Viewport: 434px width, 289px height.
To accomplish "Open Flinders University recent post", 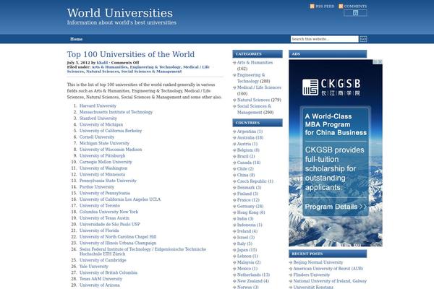I will 311,275.
